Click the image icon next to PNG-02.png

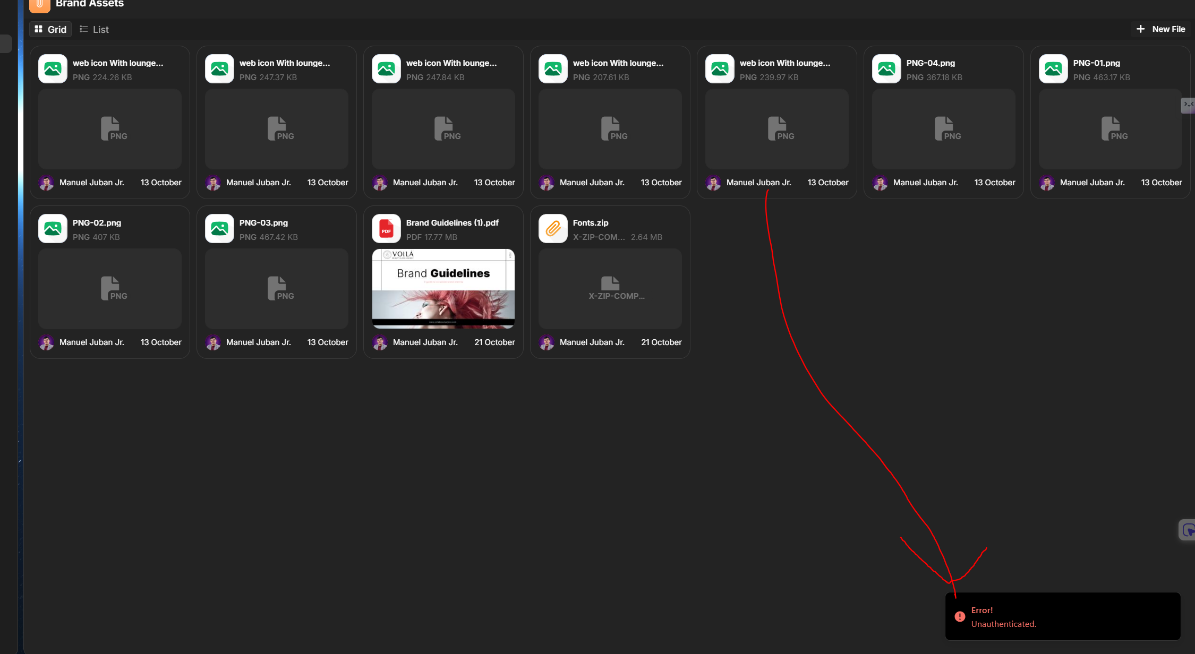tap(53, 229)
